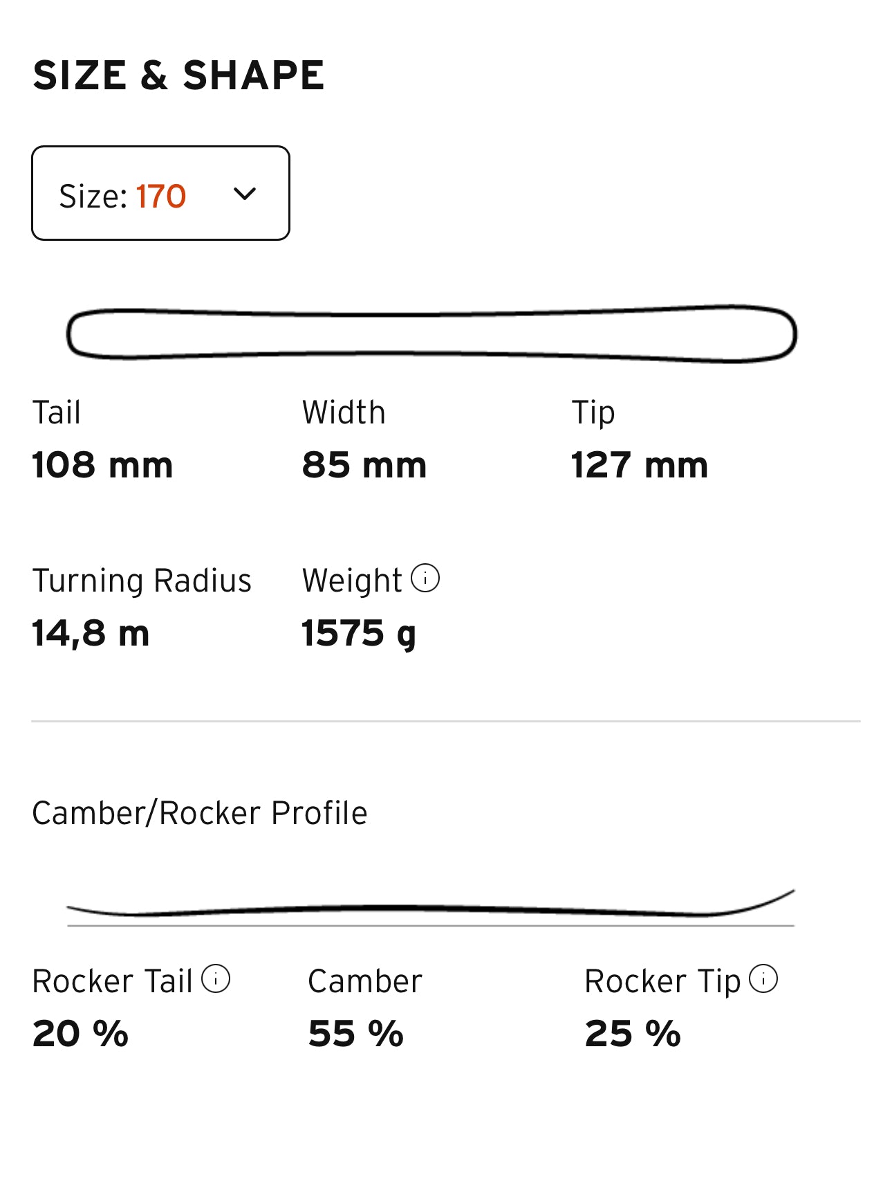Show the Weight info tooltip icon
This screenshot has height=1177, width=892.
click(x=425, y=578)
